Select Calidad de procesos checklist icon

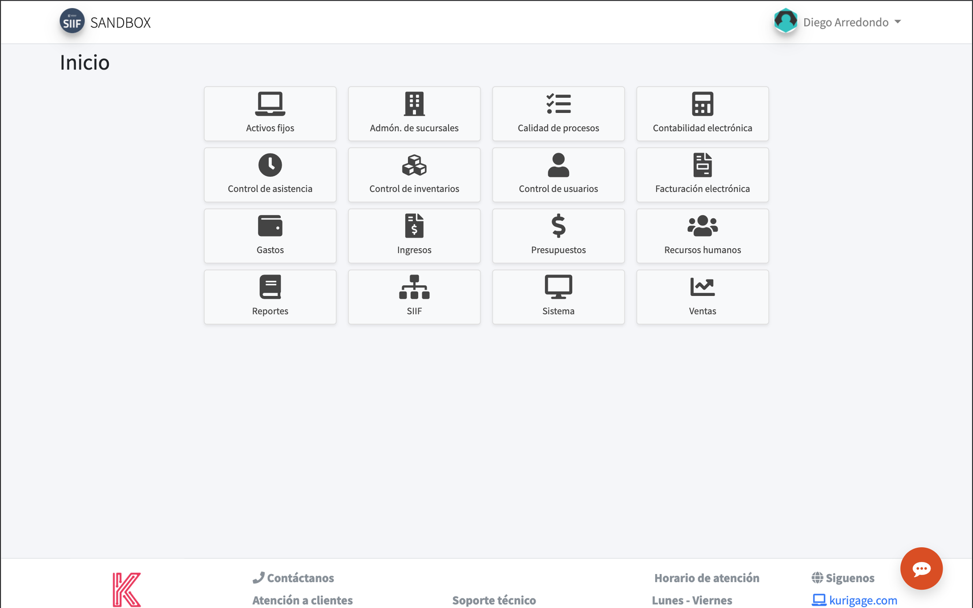click(x=558, y=104)
